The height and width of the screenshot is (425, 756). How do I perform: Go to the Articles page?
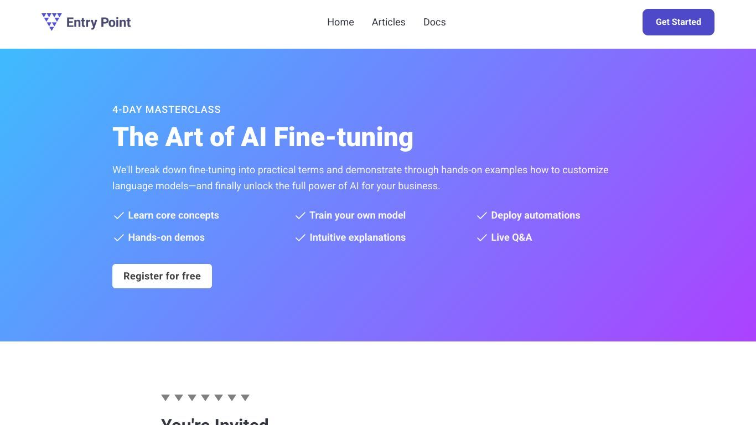click(x=389, y=22)
